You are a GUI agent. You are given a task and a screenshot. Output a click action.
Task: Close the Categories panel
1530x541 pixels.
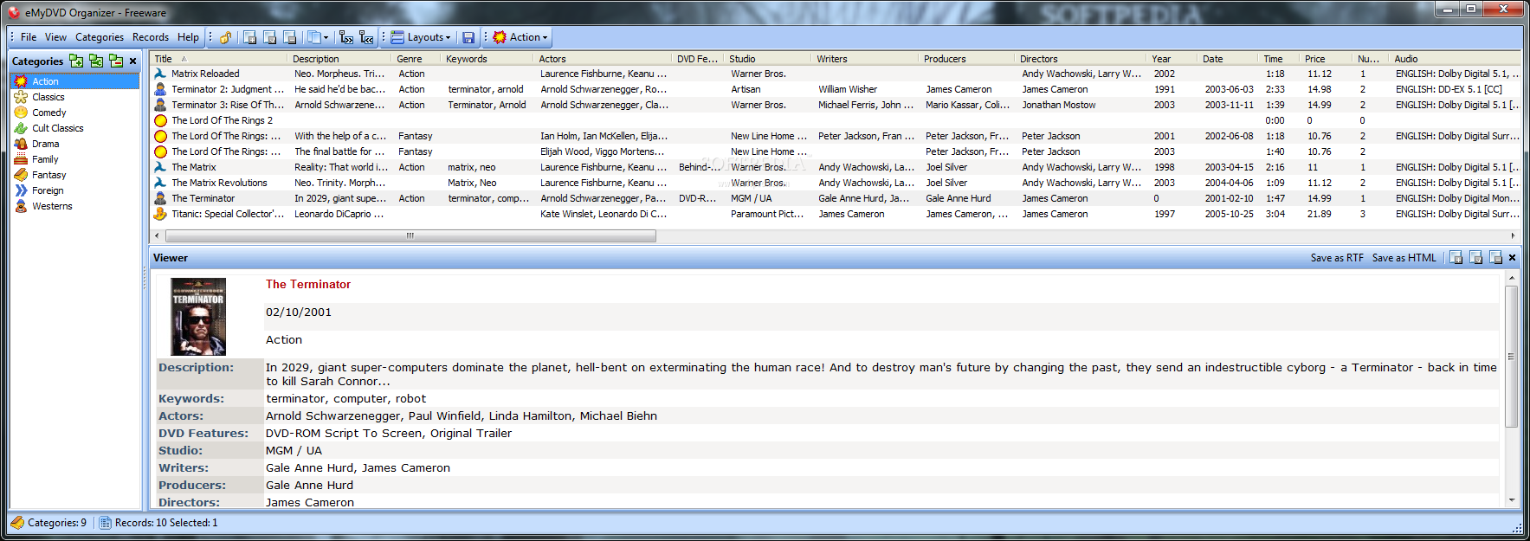(132, 61)
